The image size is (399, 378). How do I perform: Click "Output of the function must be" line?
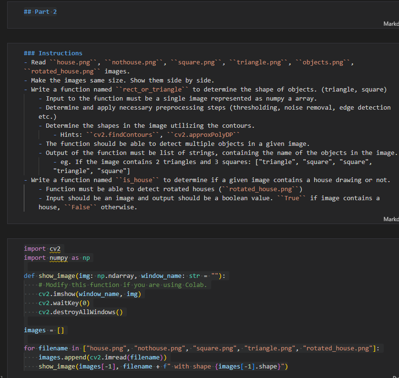click(218, 153)
